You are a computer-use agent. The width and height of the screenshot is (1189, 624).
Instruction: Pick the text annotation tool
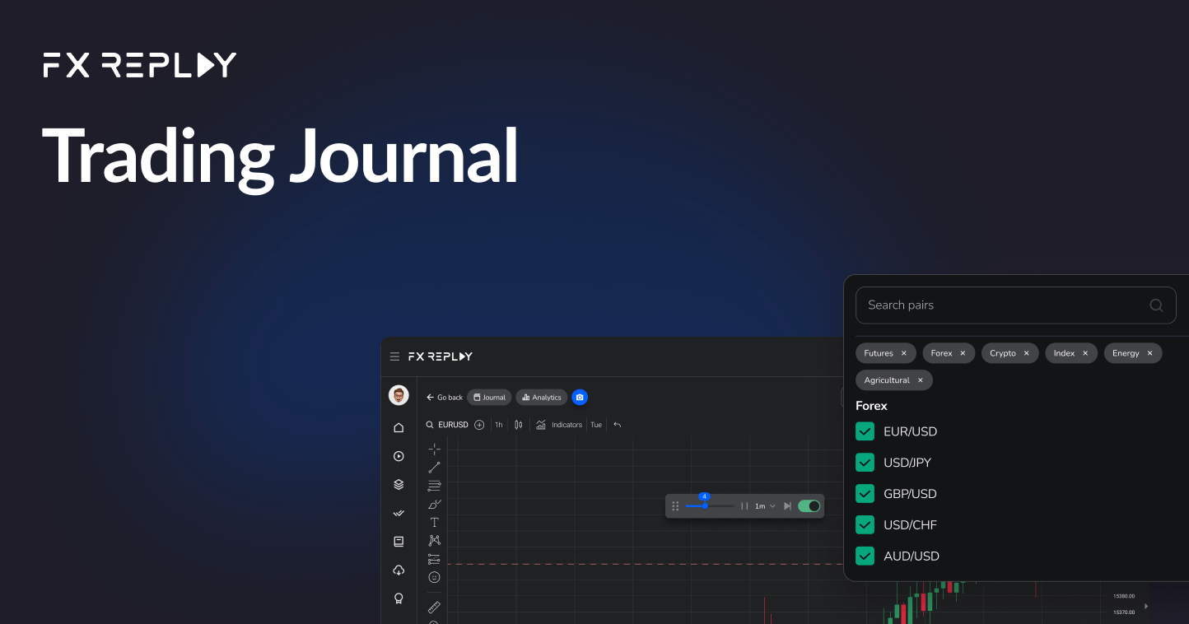[x=434, y=521]
